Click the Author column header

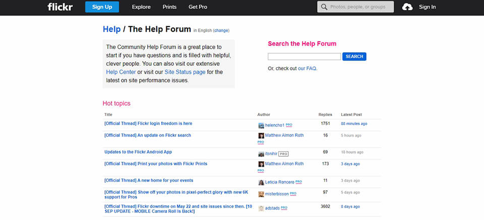click(264, 115)
